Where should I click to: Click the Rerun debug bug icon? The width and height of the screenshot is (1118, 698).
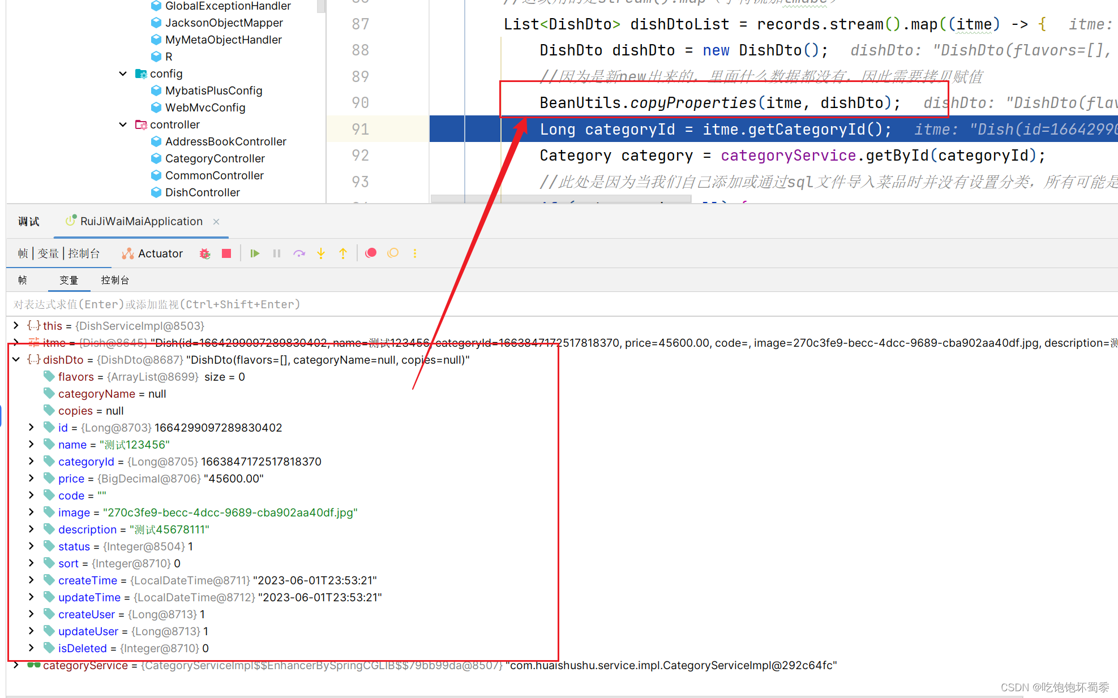coord(205,253)
